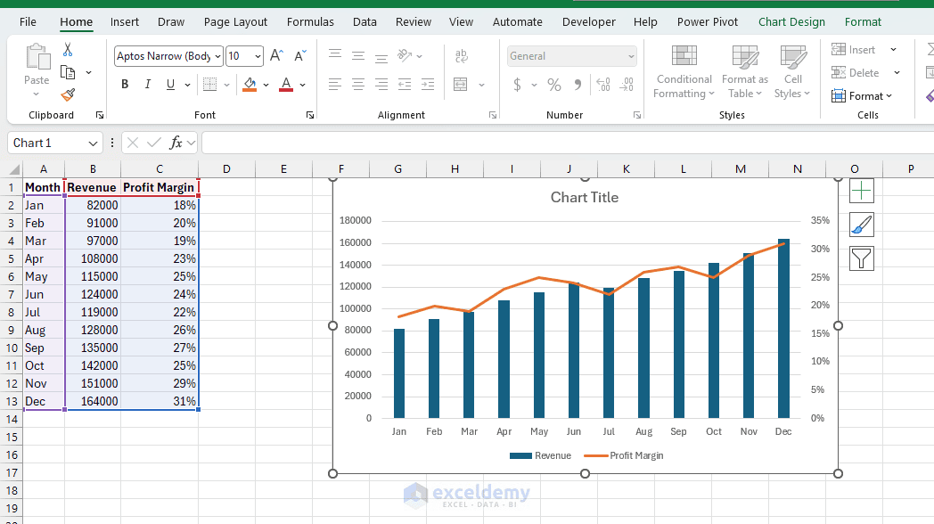The width and height of the screenshot is (934, 524).
Task: Apply the Percent Style format
Action: click(554, 85)
